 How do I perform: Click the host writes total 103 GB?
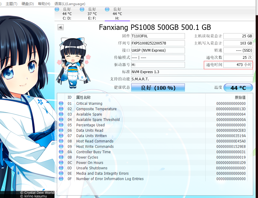click(238, 43)
